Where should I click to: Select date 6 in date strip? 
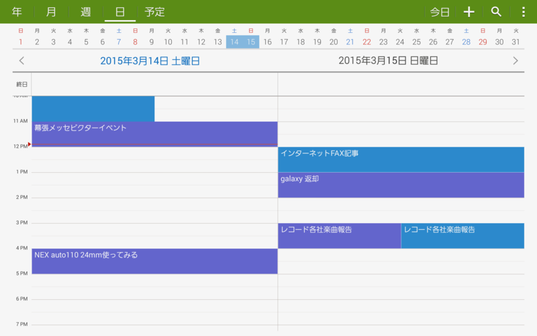(103, 42)
